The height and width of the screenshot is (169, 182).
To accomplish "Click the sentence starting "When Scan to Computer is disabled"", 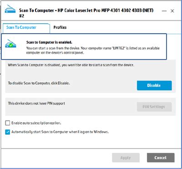I will pyautogui.click(x=71, y=65).
